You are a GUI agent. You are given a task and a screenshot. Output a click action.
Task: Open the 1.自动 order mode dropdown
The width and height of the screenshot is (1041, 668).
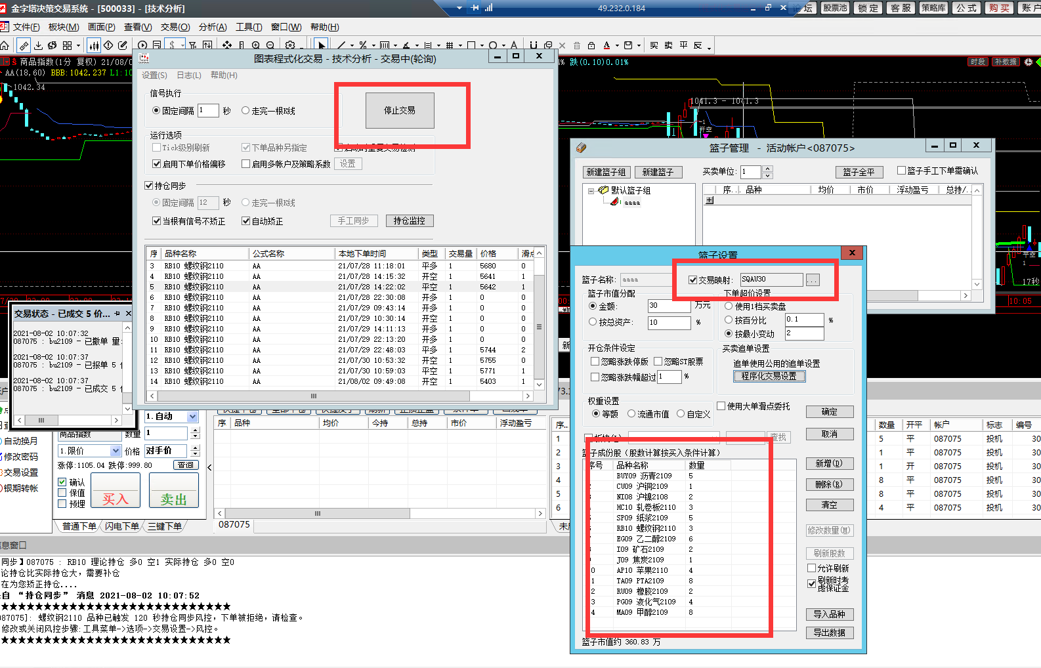(x=192, y=416)
